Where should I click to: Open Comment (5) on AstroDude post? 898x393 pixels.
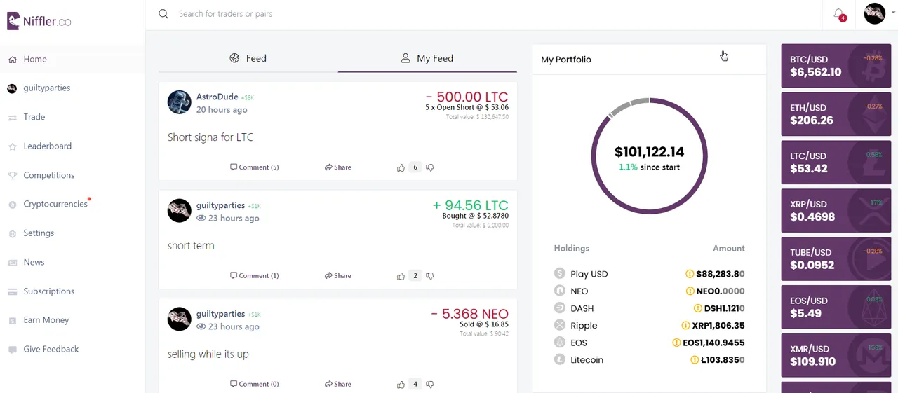(x=255, y=167)
